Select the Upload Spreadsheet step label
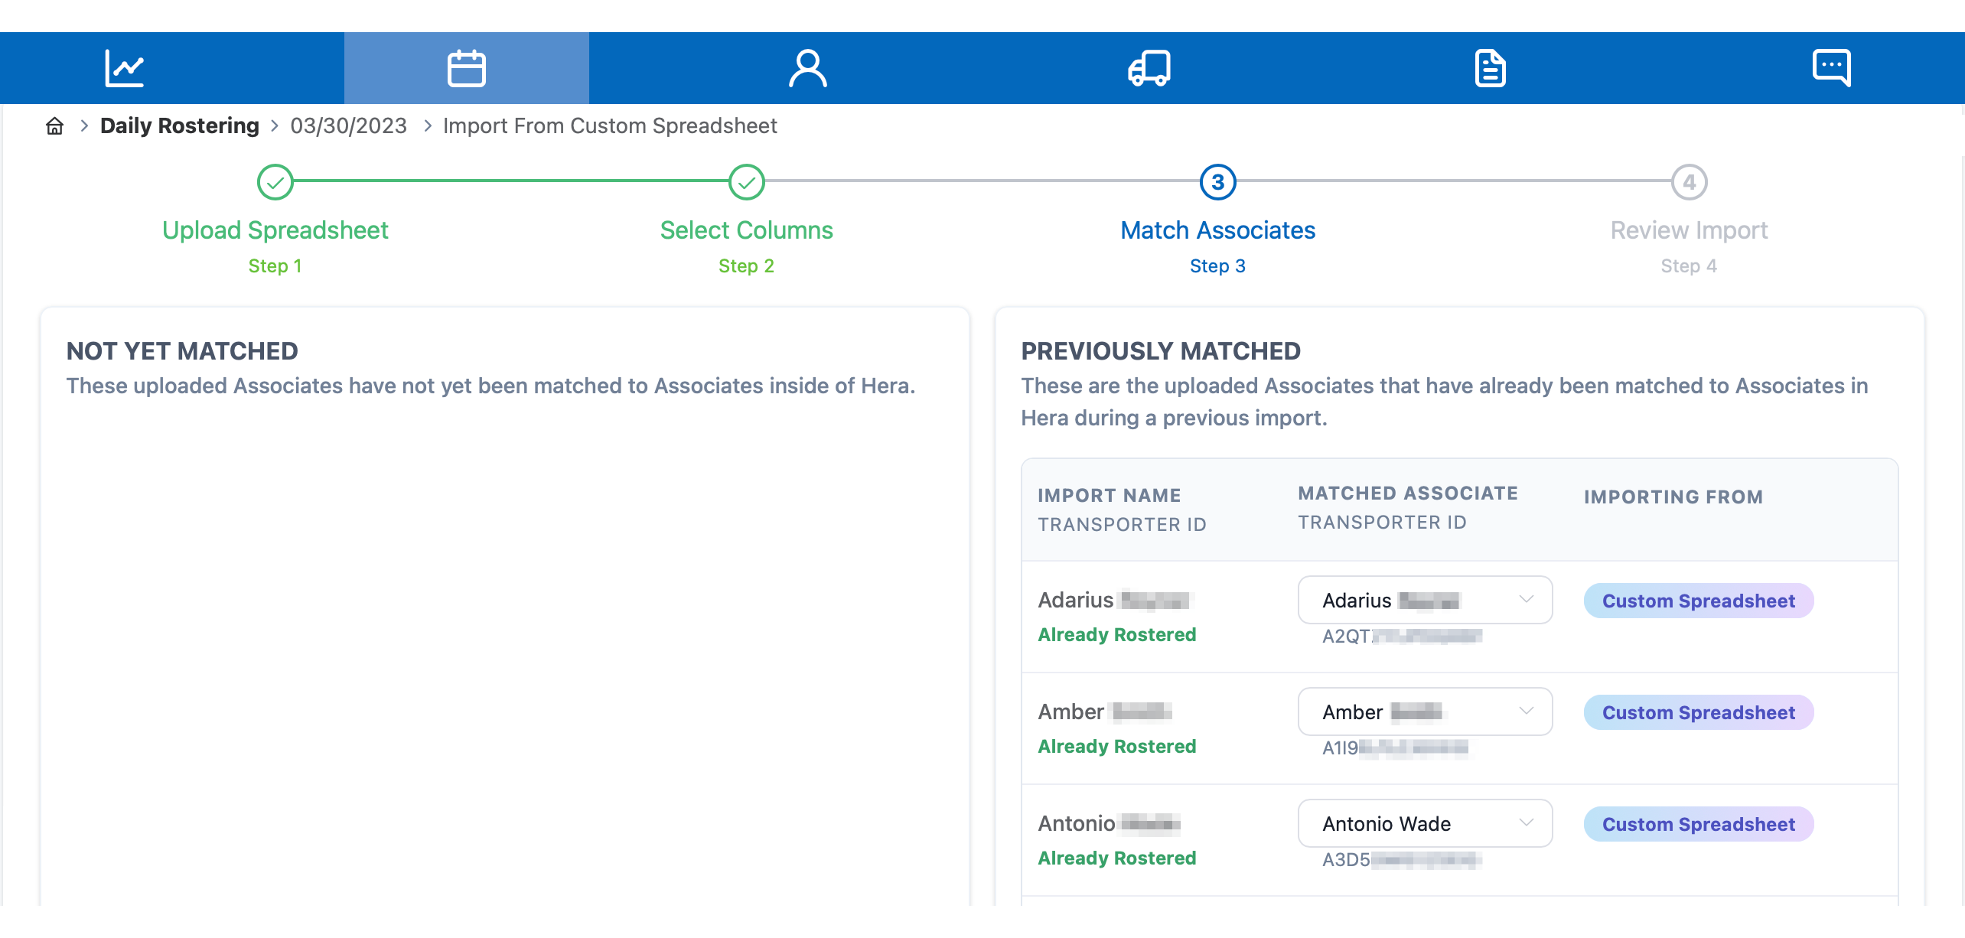This screenshot has height=938, width=1965. tap(275, 230)
